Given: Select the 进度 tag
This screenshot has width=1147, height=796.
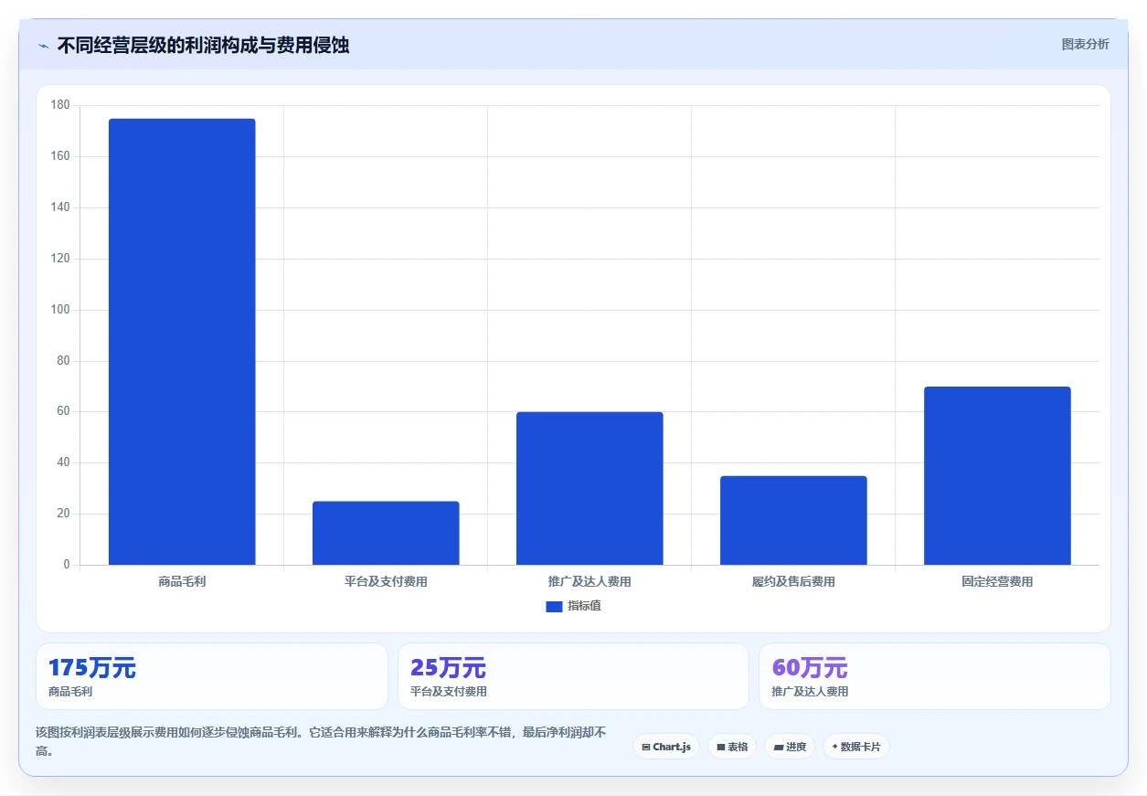Looking at the screenshot, I should coord(790,747).
